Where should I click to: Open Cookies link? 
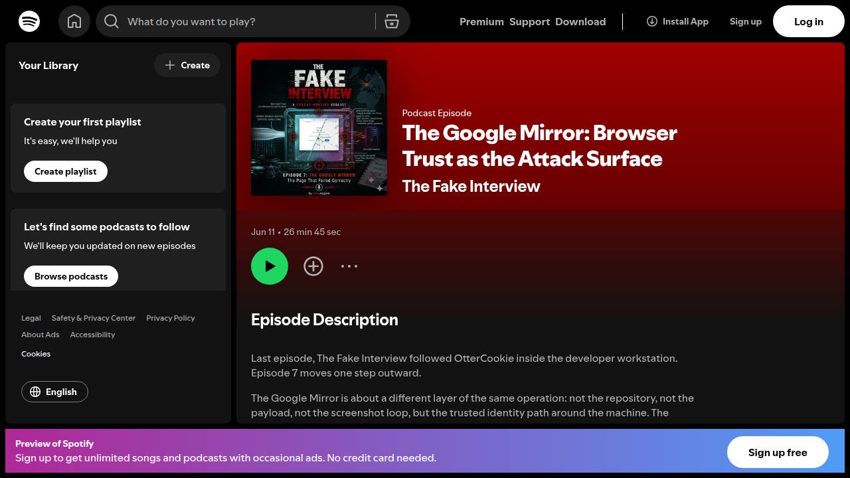[36, 354]
